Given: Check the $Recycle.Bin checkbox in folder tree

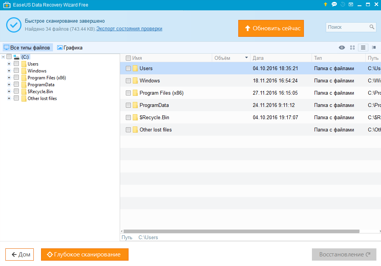Looking at the screenshot, I should tap(16, 91).
